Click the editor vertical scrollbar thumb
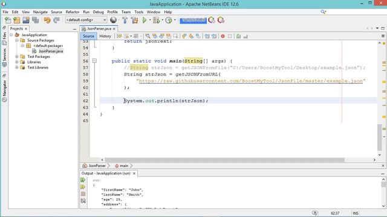The height and width of the screenshot is (217, 387). 380,137
